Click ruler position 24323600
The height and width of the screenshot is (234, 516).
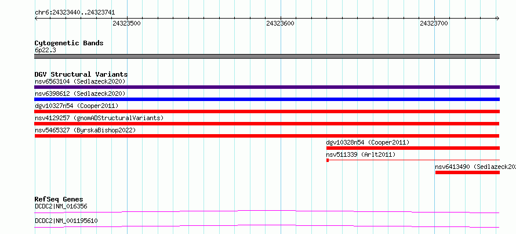[281, 23]
